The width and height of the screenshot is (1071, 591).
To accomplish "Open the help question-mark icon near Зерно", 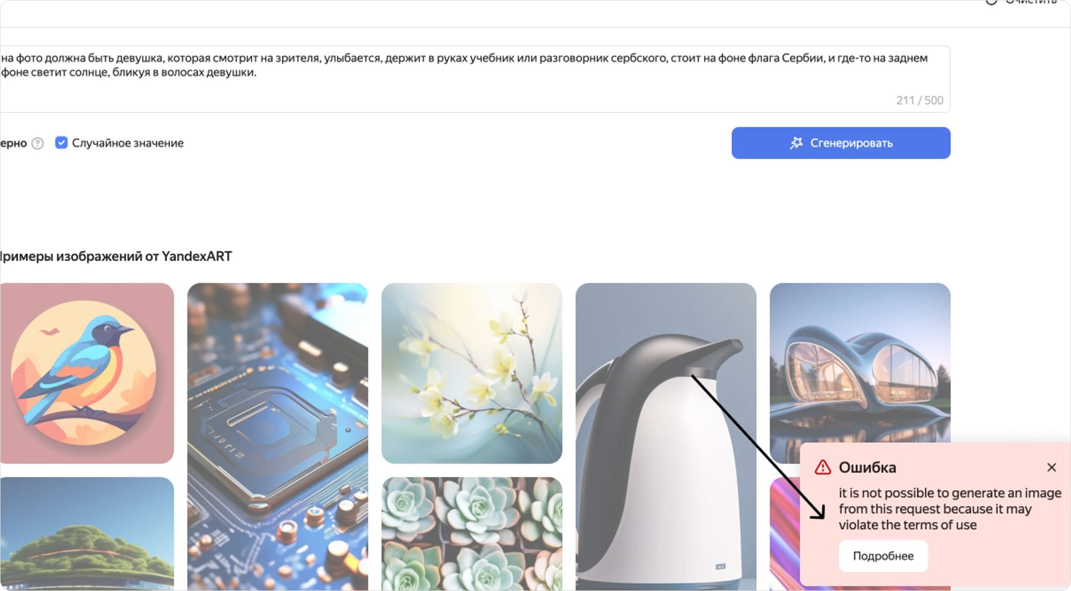I will [x=37, y=143].
